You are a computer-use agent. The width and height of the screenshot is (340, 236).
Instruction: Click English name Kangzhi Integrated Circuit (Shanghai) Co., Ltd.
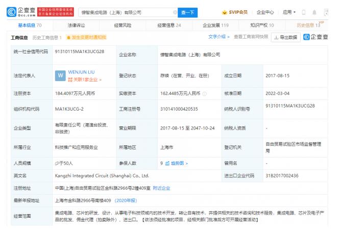102,176
